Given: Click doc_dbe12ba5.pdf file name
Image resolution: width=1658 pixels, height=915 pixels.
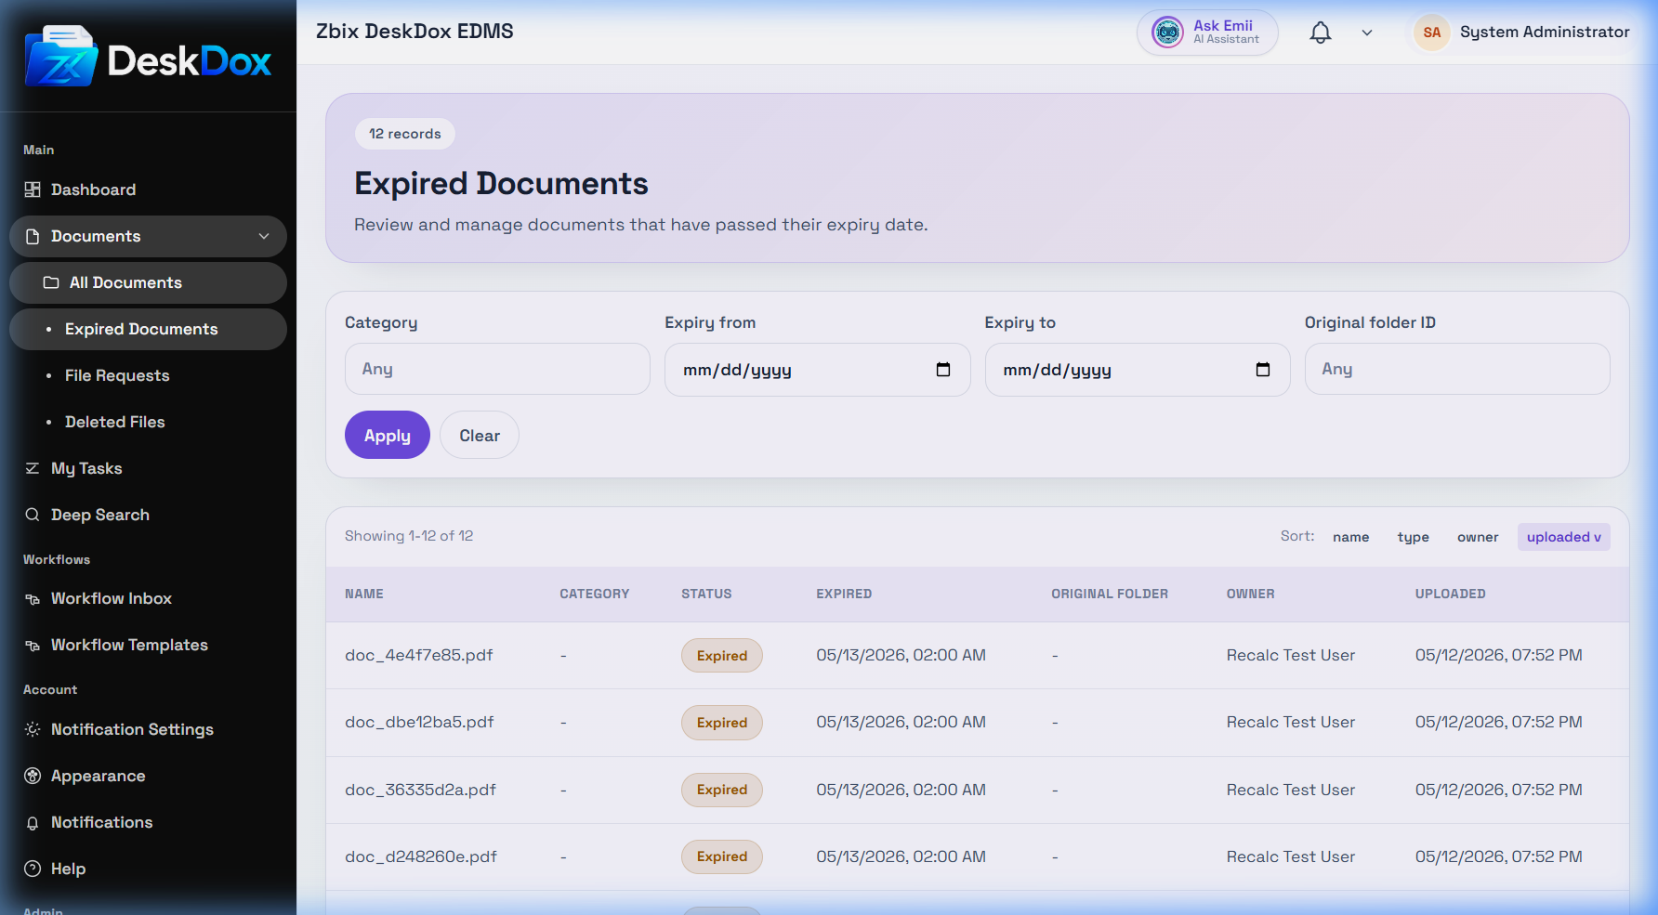Looking at the screenshot, I should point(419,722).
